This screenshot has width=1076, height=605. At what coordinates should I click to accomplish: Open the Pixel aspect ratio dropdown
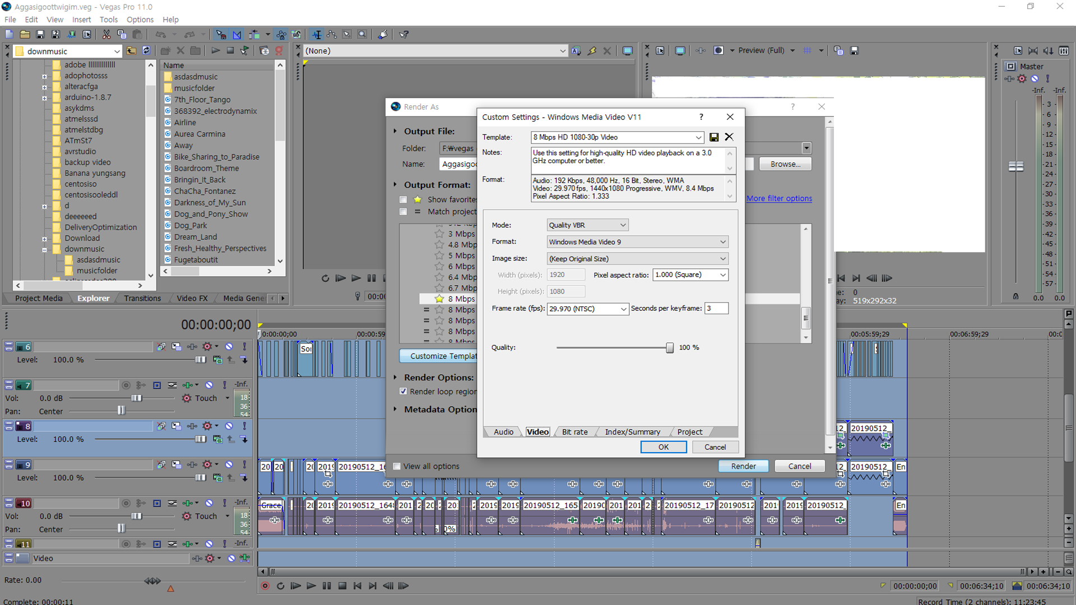pos(690,275)
